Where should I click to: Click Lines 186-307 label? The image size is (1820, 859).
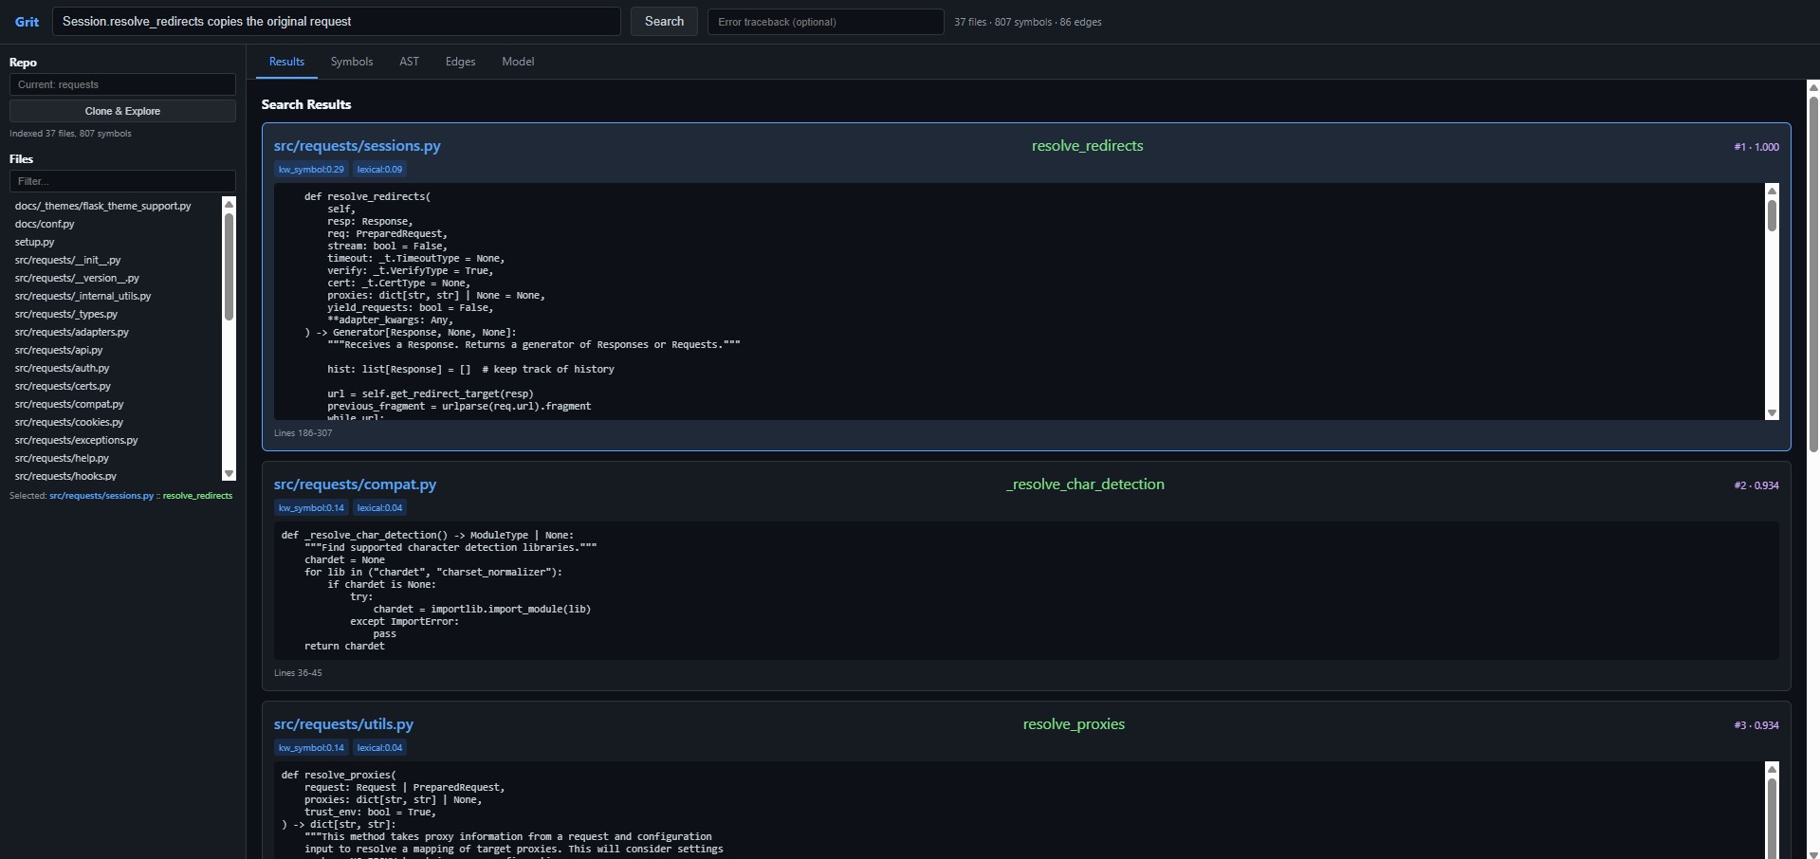[303, 433]
